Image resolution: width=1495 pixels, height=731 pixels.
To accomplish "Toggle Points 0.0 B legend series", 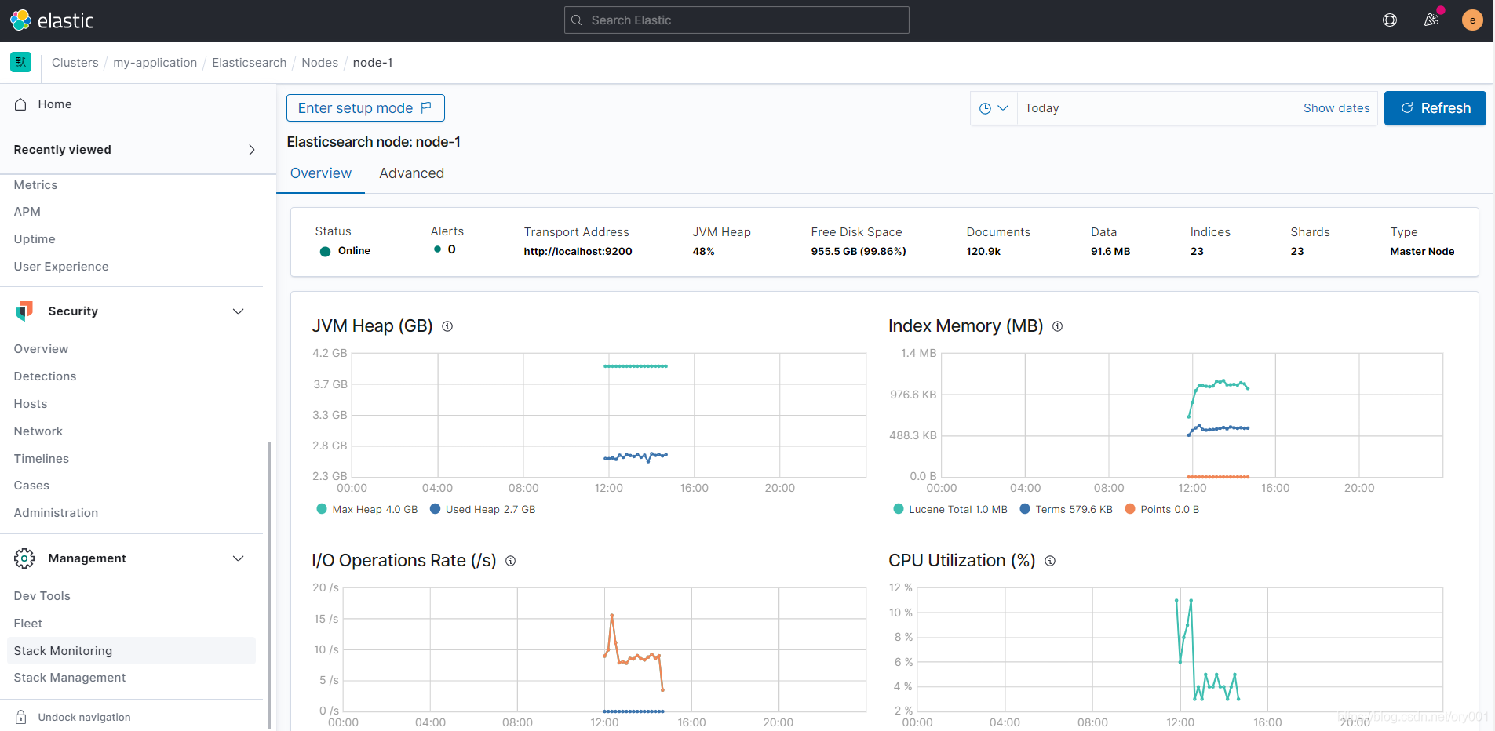I will coord(1161,509).
